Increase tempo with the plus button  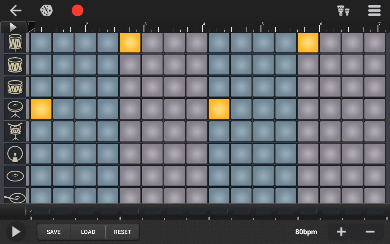[x=341, y=232]
